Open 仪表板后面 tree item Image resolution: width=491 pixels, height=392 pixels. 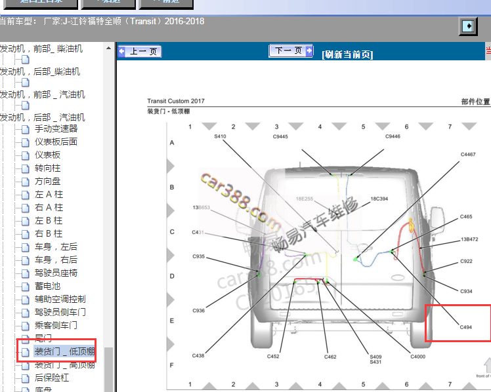[x=56, y=142]
